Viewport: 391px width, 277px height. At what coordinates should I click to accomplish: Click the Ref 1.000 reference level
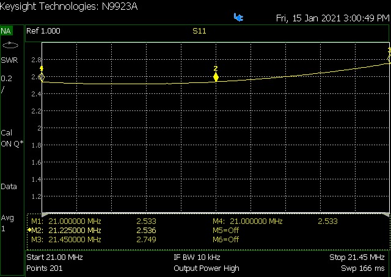[x=43, y=31]
